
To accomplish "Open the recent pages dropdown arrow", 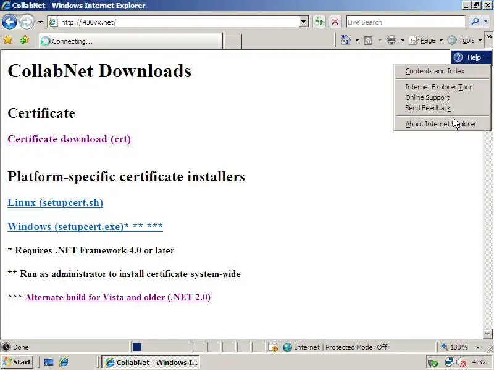I will pyautogui.click(x=40, y=22).
